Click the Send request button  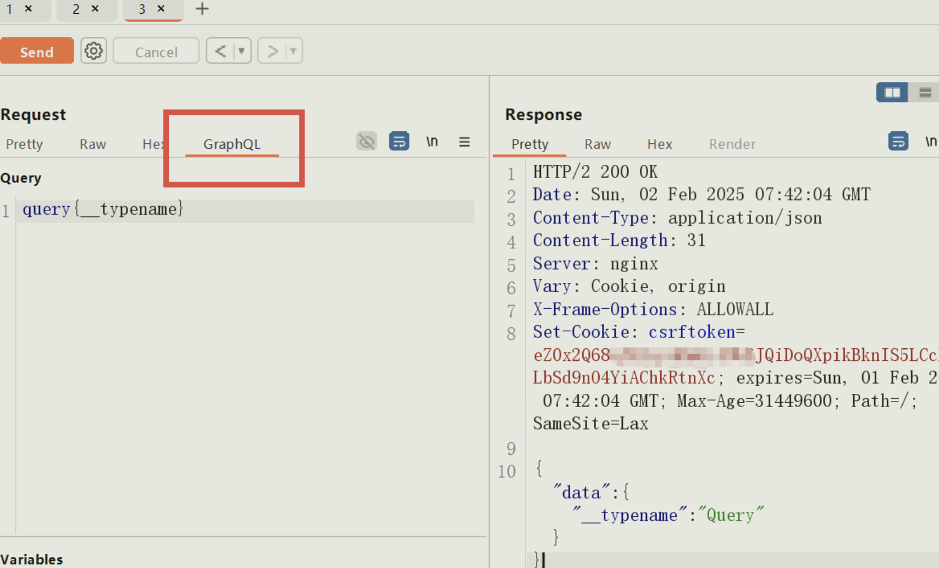(x=37, y=52)
